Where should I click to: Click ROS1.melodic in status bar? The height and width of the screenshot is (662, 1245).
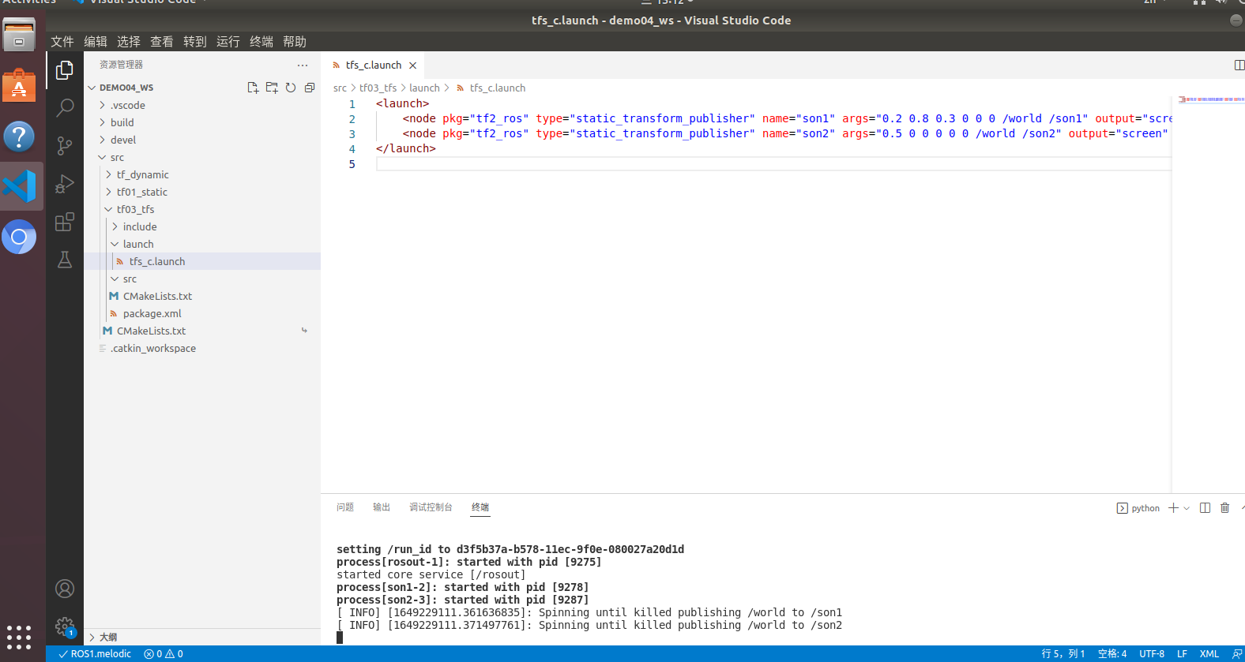click(95, 654)
